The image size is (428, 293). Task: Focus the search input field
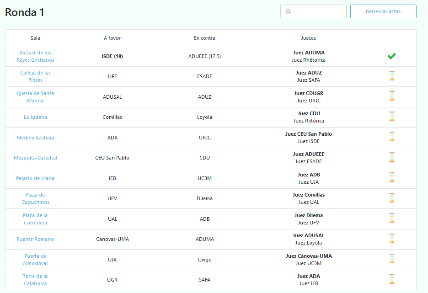click(313, 11)
